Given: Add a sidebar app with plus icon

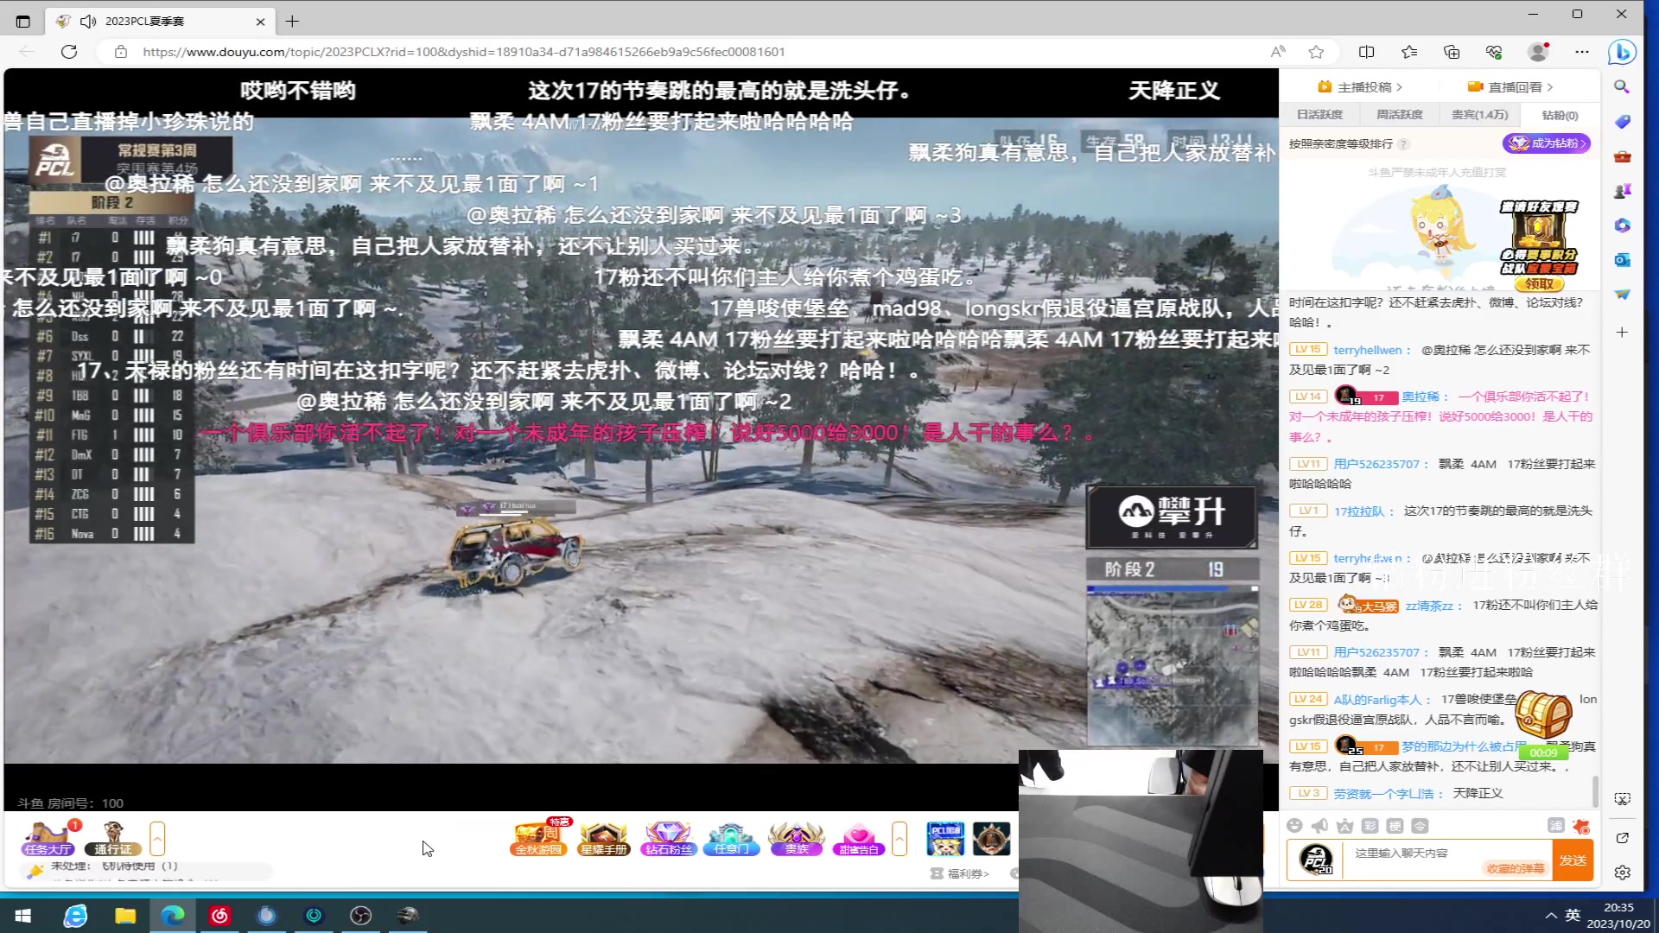Looking at the screenshot, I should point(1622,333).
